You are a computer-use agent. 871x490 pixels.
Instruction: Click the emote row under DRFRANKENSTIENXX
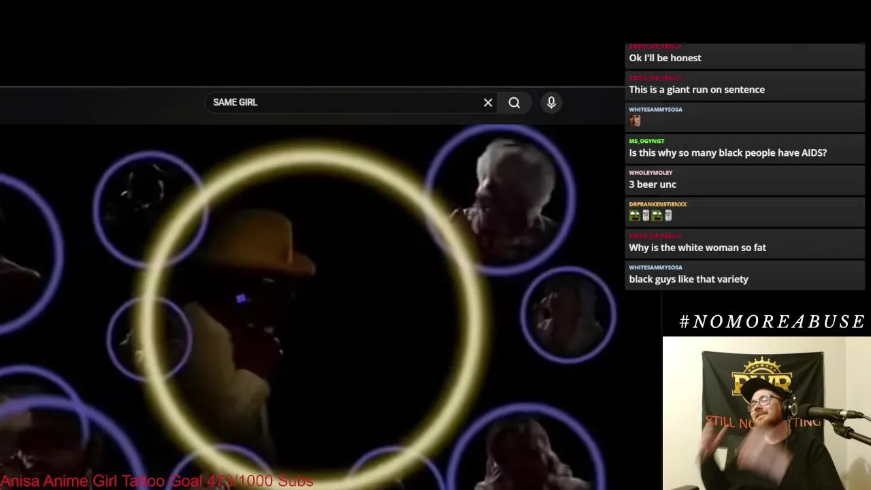coord(651,216)
